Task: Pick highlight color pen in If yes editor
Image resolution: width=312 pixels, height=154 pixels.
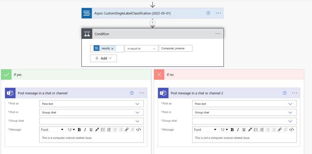Action: pos(97,130)
